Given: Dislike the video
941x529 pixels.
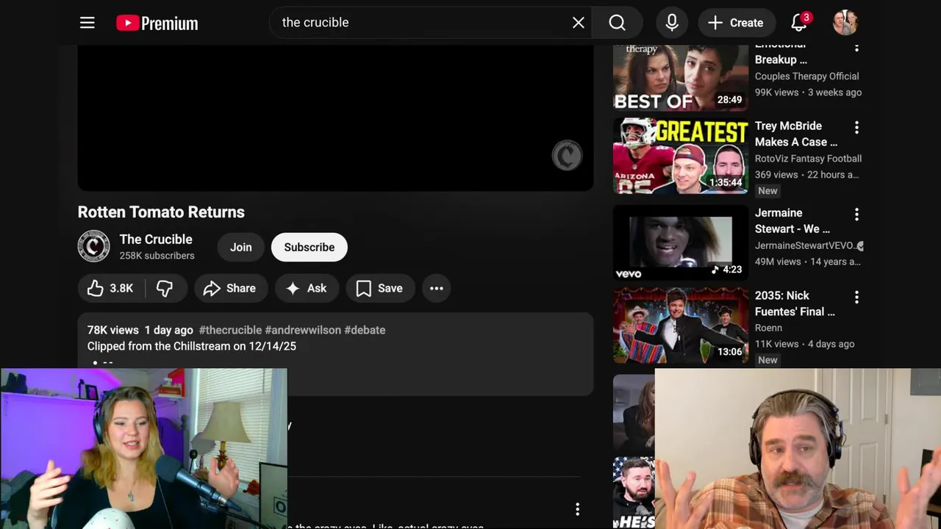Looking at the screenshot, I should pyautogui.click(x=165, y=288).
